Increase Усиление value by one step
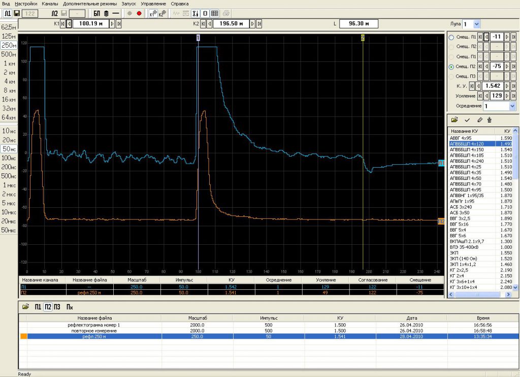520x377 pixels. (507, 96)
